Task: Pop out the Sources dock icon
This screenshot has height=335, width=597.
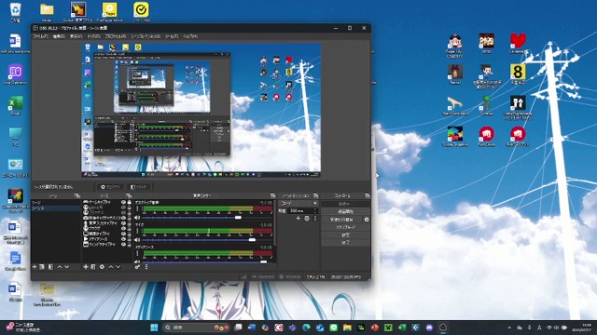Action: [x=129, y=195]
